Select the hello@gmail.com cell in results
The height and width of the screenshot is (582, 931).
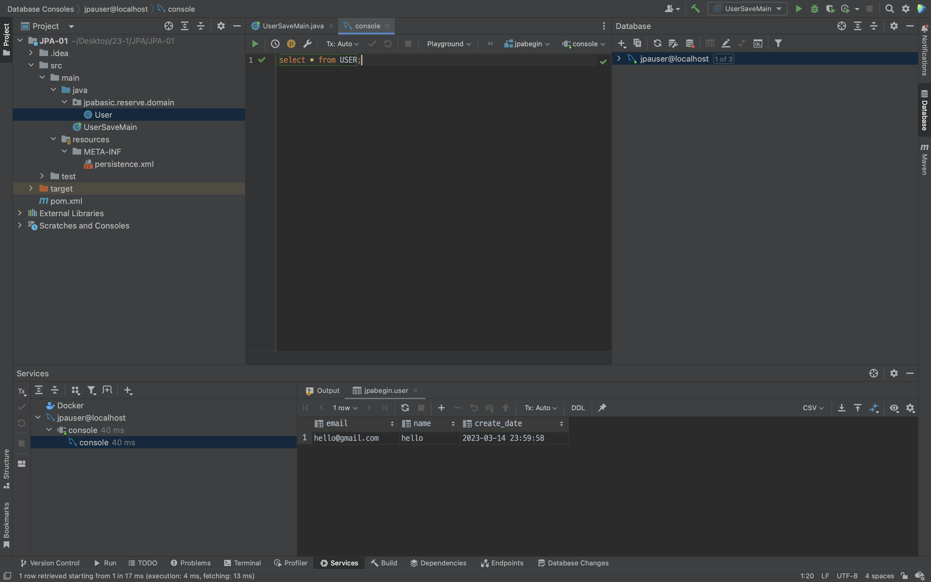[346, 438]
